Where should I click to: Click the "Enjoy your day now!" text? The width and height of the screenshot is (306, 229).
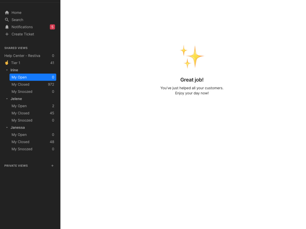pos(192,93)
